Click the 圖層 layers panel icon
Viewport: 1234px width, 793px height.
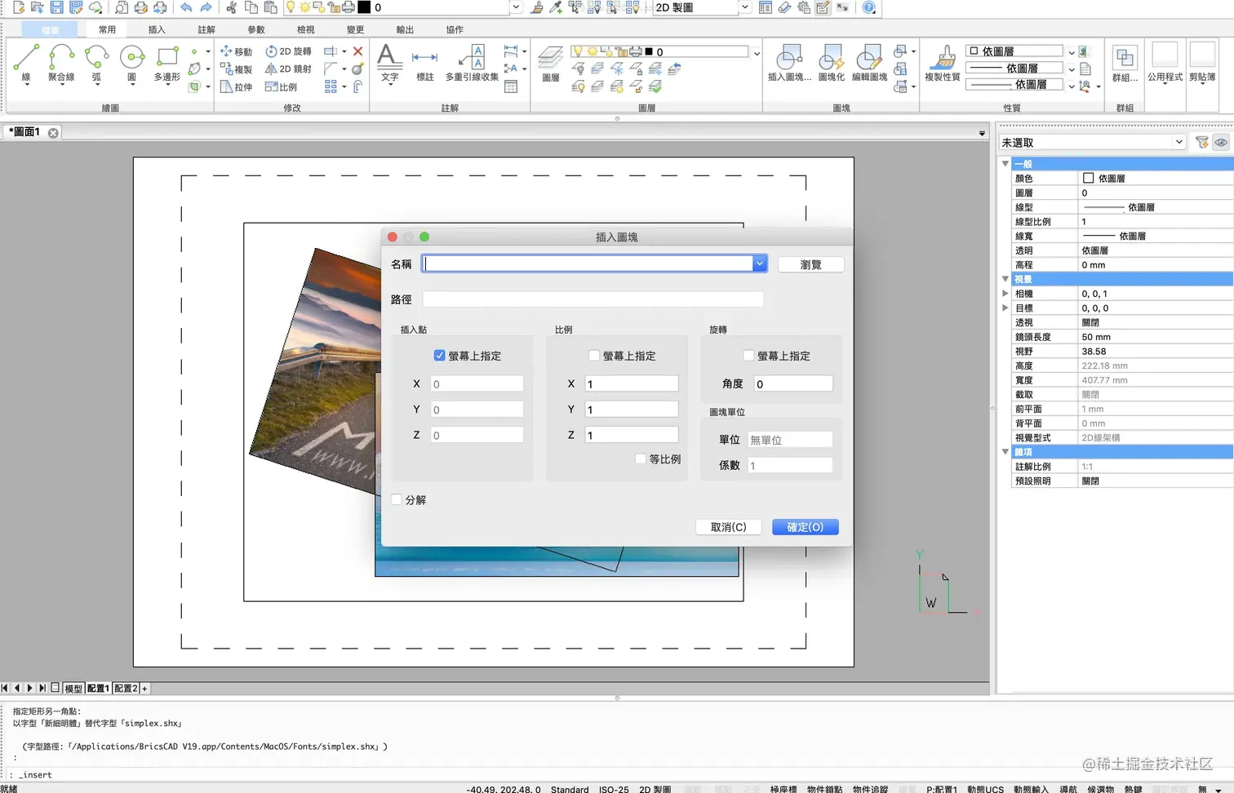point(551,64)
